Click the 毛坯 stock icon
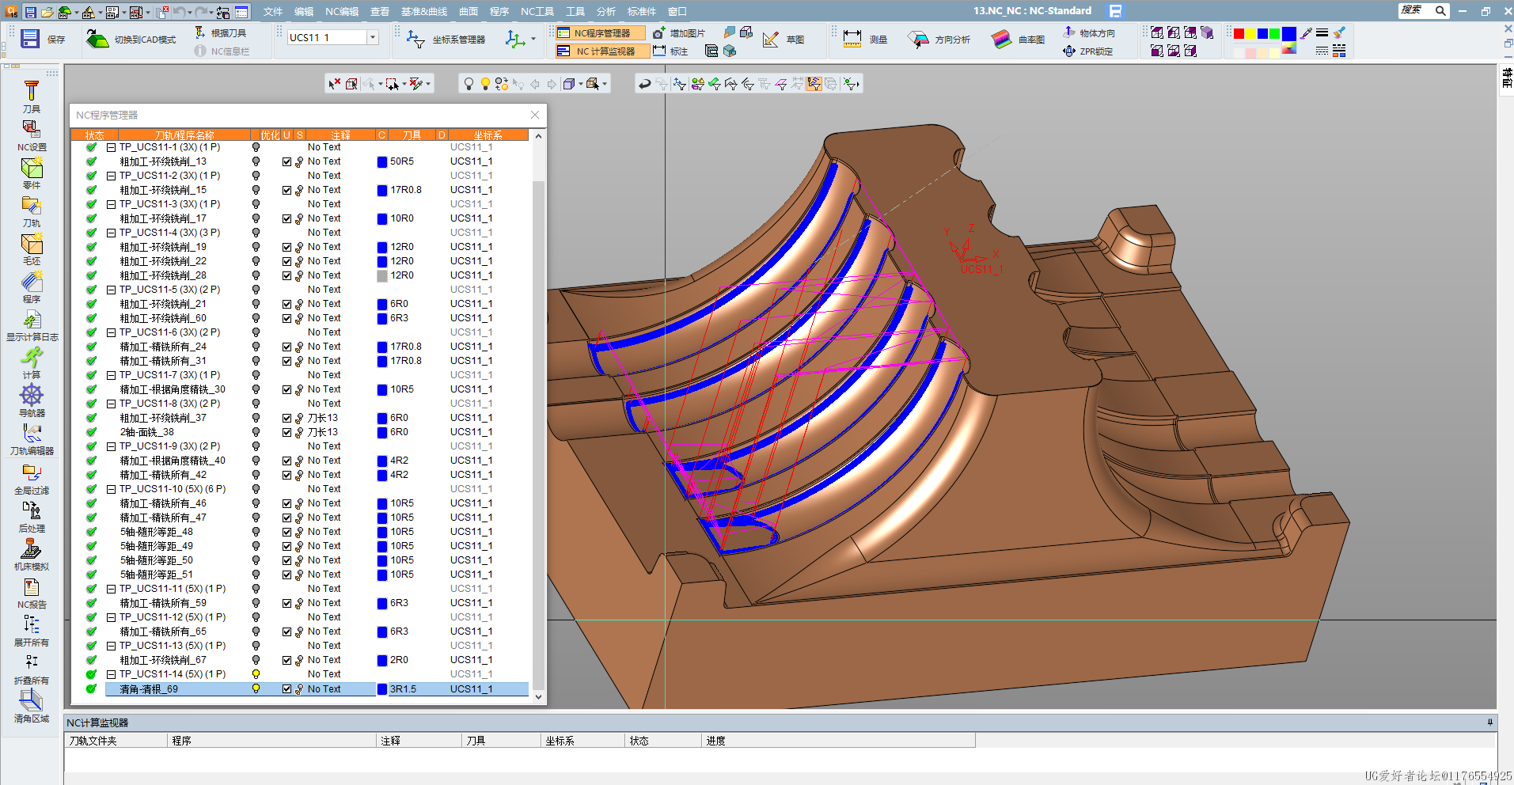 pyautogui.click(x=32, y=249)
